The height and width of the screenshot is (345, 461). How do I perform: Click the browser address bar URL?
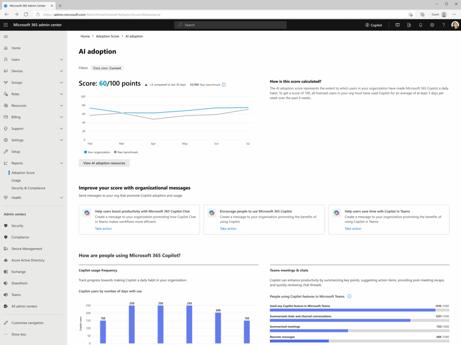point(102,14)
